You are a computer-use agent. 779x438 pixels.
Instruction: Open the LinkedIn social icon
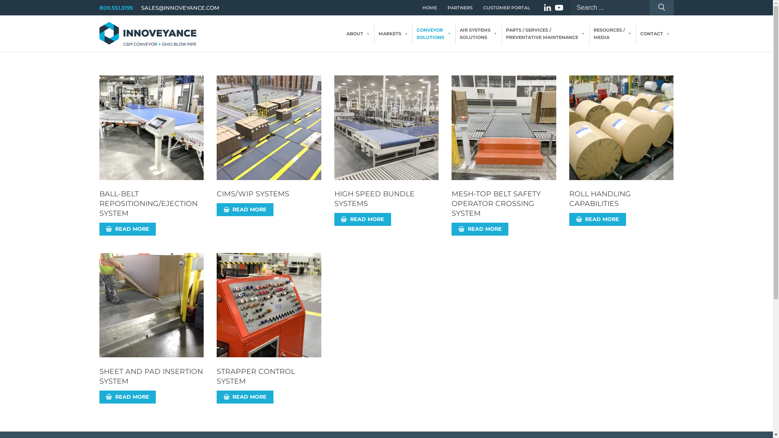(x=547, y=8)
